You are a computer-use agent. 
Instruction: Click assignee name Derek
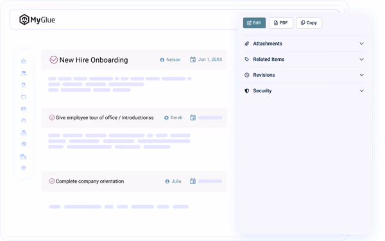point(176,118)
